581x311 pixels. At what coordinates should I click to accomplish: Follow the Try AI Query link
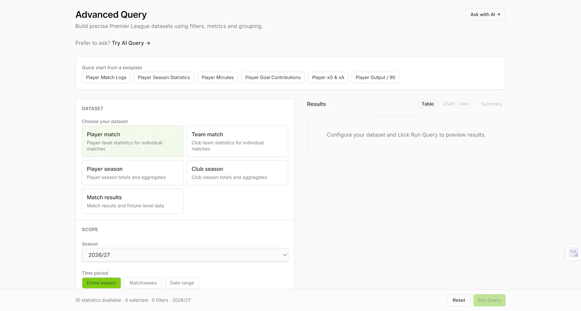click(131, 43)
